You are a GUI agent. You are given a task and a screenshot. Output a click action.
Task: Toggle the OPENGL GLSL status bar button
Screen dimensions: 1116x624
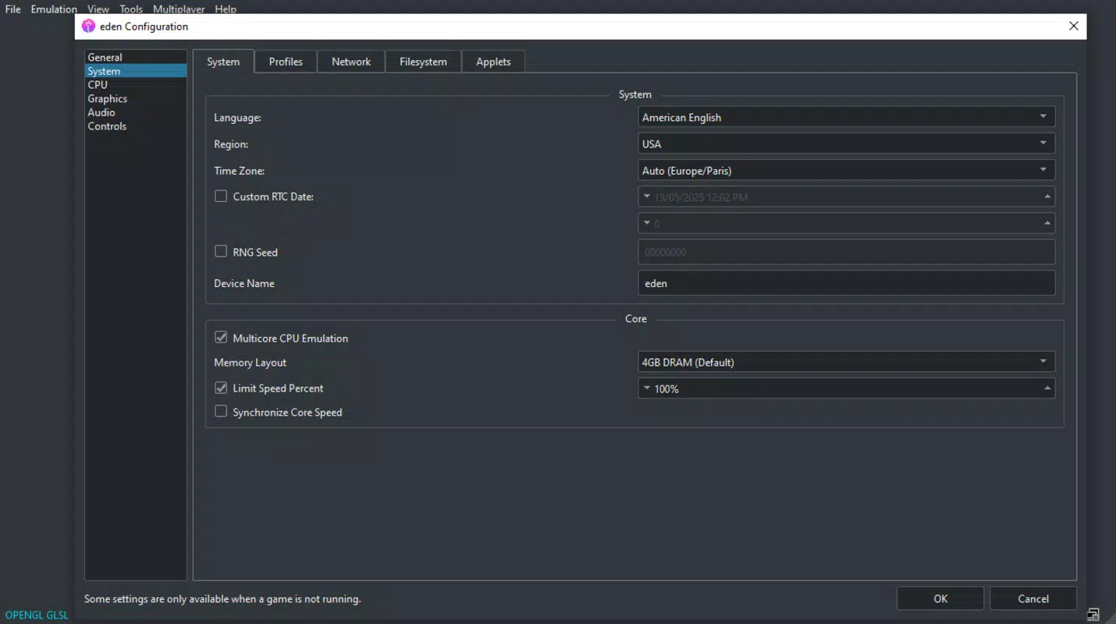click(37, 615)
